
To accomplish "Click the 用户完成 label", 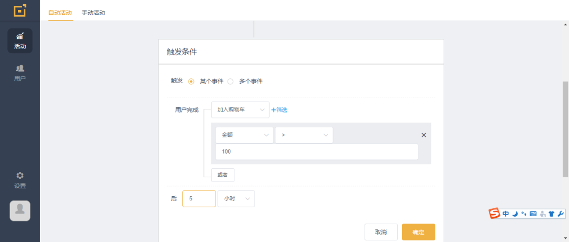I will point(187,110).
